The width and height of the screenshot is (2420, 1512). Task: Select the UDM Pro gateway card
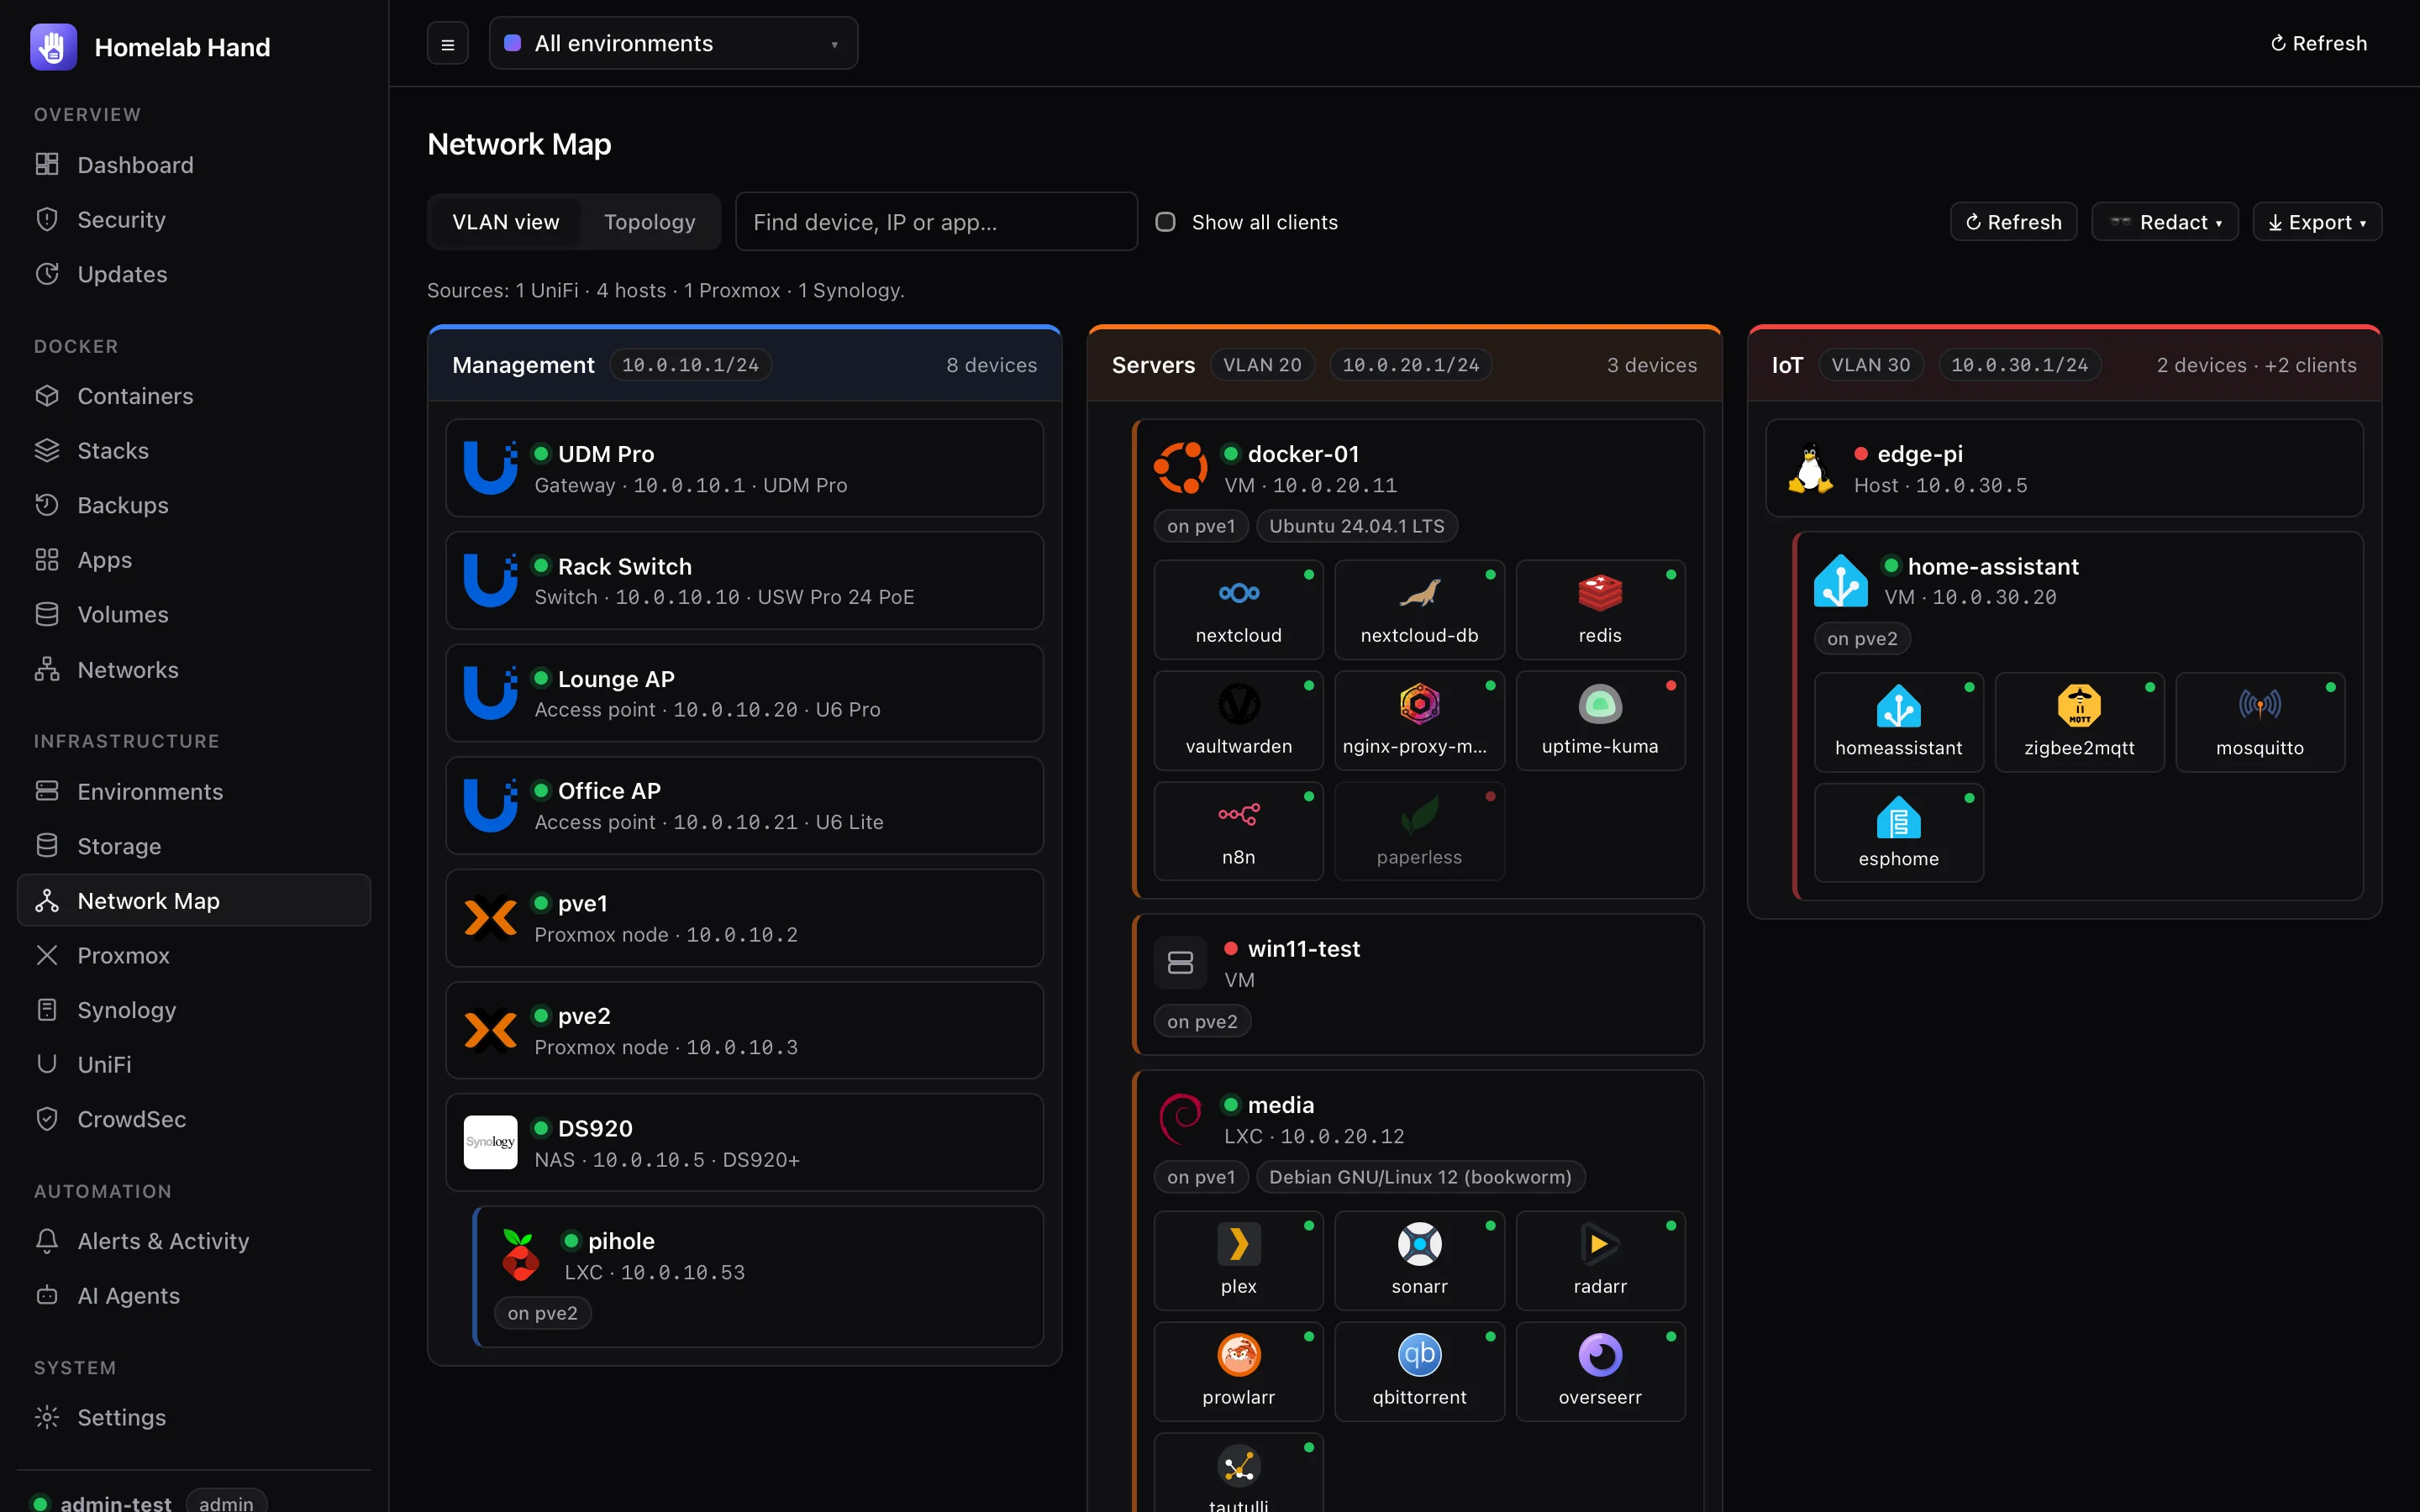744,468
